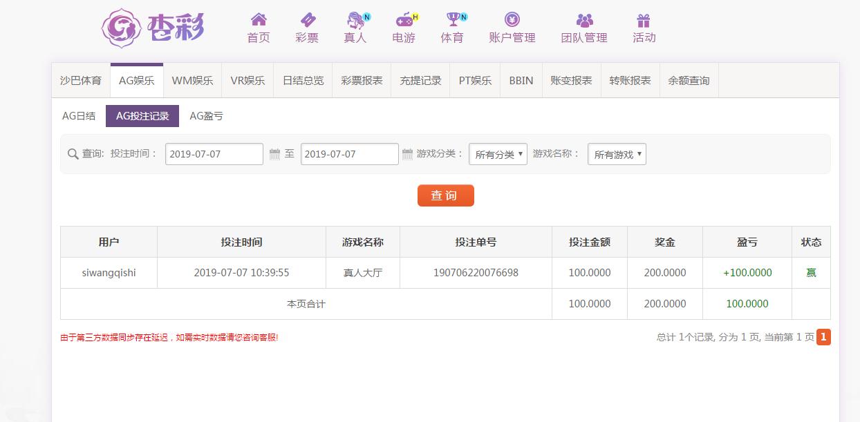
Task: Click the 本页合计 total row label
Action: coord(306,304)
